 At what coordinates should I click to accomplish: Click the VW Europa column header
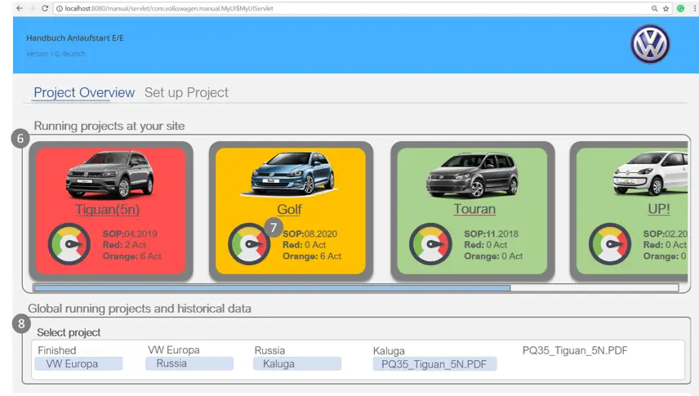pyautogui.click(x=174, y=350)
